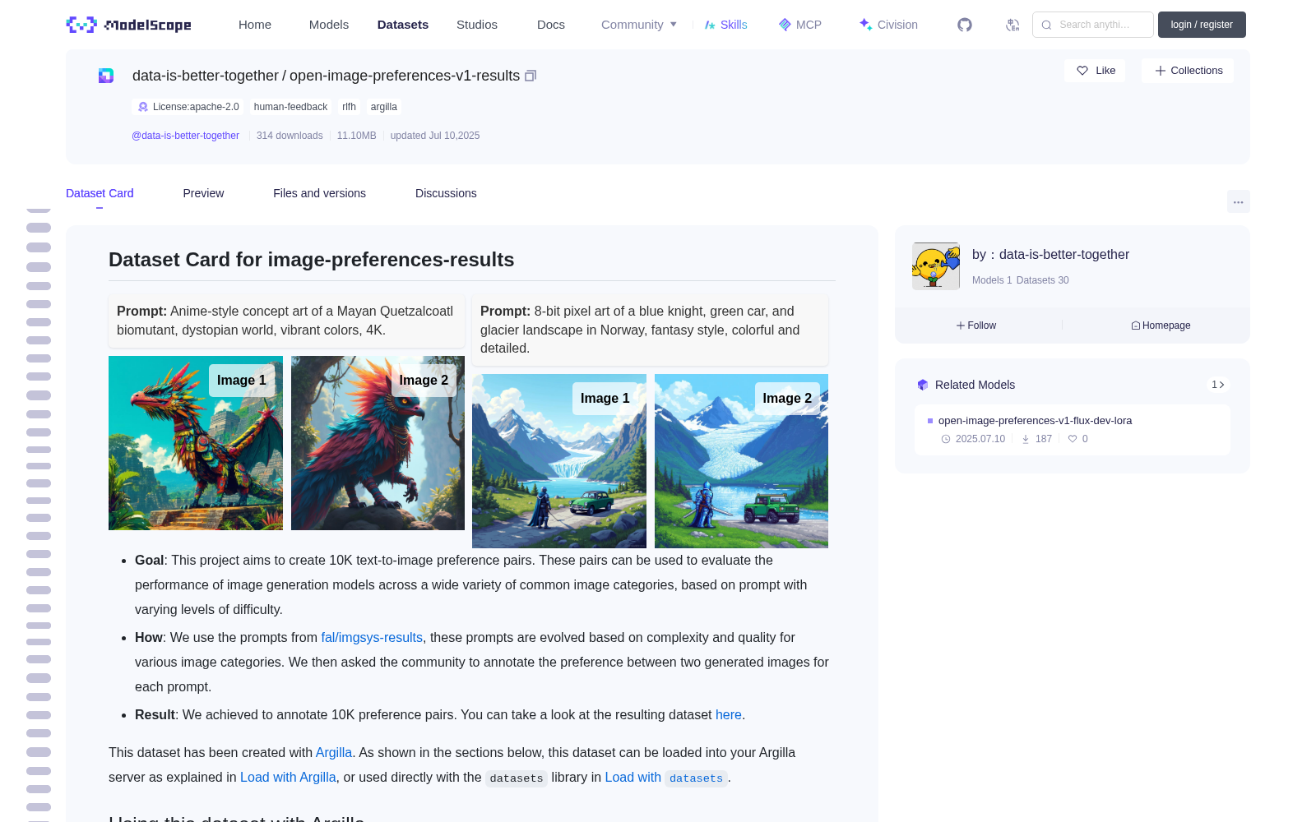Open Civision in top navigation

888,25
